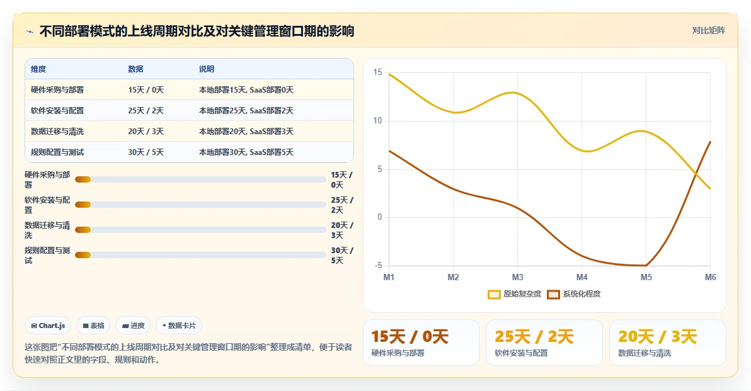This screenshot has width=751, height=391.
Task: Open the 25天 / 2天 data card
Action: pos(544,343)
